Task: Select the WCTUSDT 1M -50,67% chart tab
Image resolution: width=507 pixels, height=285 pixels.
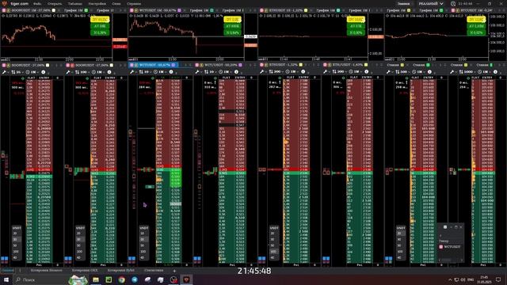Action: pos(155,10)
